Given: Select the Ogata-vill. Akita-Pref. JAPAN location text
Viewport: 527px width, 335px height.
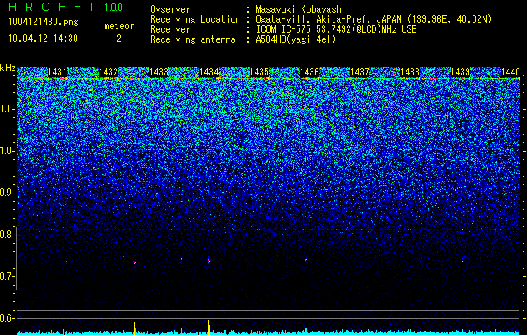Looking at the screenshot, I should click(374, 19).
